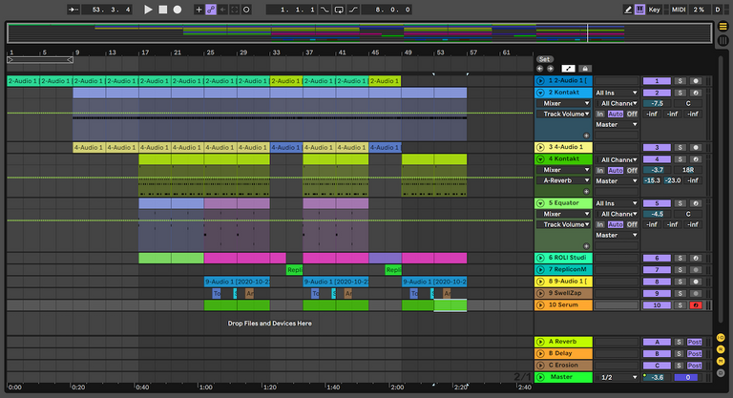The image size is (733, 398).
Task: Toggle the Punch-Out switch
Action: (353, 10)
